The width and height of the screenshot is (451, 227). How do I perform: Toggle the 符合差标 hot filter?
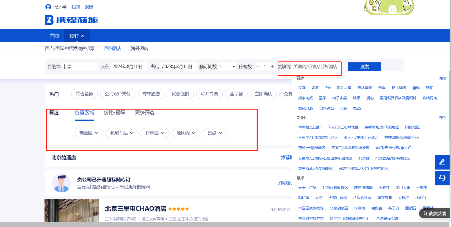coord(84,94)
